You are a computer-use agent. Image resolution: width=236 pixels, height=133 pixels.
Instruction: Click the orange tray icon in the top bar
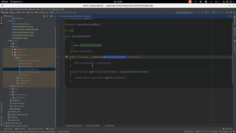pos(190,1)
